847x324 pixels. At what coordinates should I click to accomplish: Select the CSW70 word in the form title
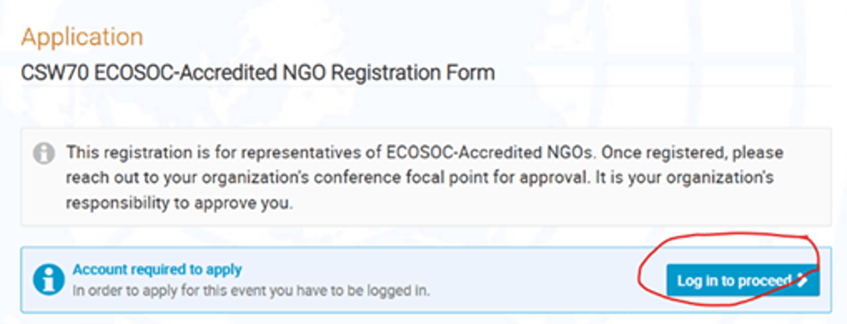point(55,73)
